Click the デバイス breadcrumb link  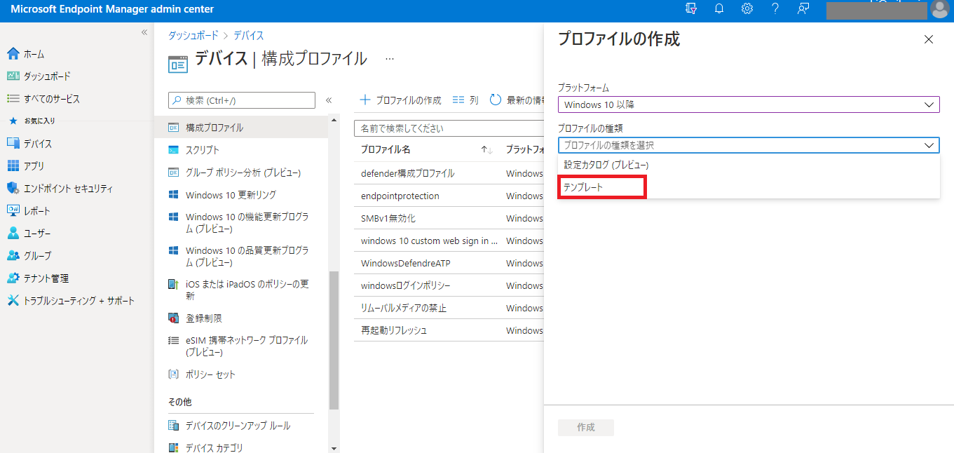coord(249,35)
